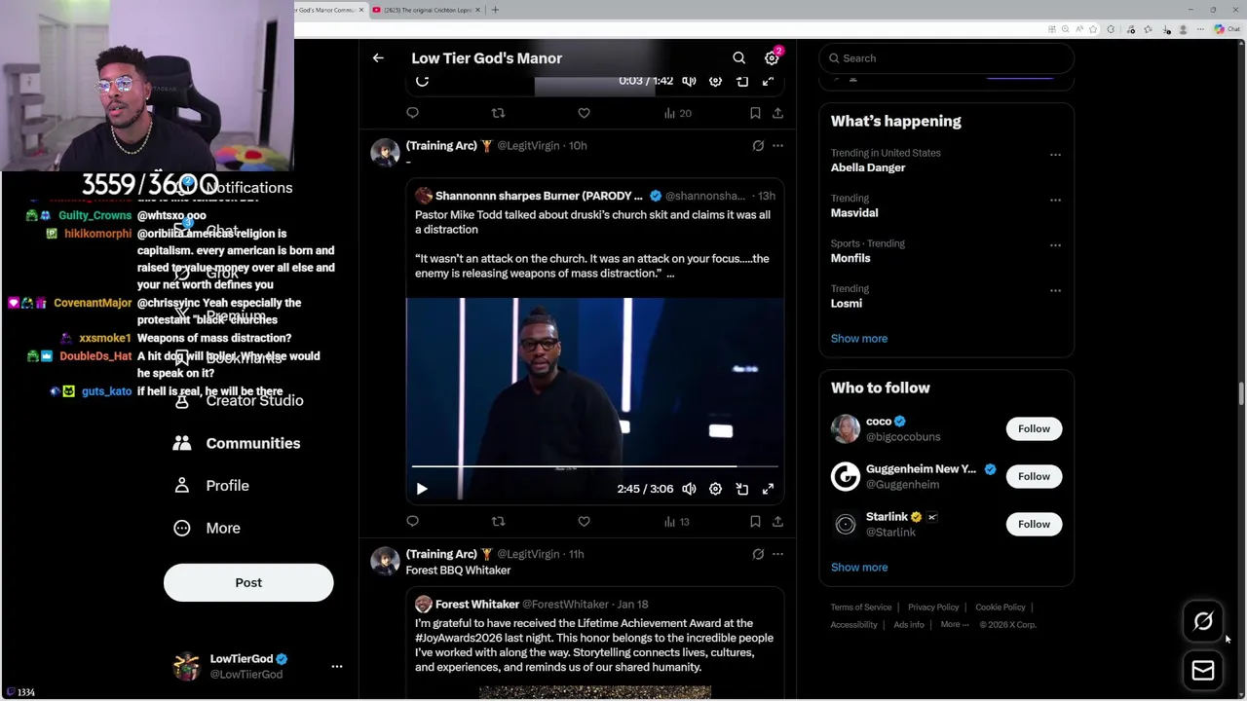Open Grok action on LegitVirgin 11h post

tap(758, 554)
